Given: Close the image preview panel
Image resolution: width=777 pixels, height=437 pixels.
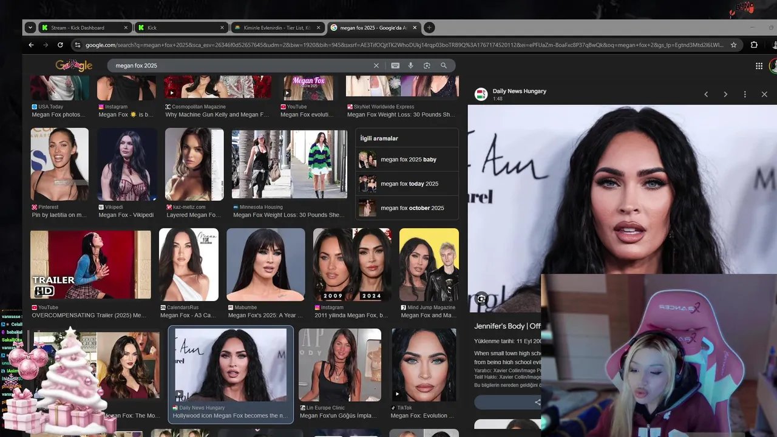Looking at the screenshot, I should (764, 94).
